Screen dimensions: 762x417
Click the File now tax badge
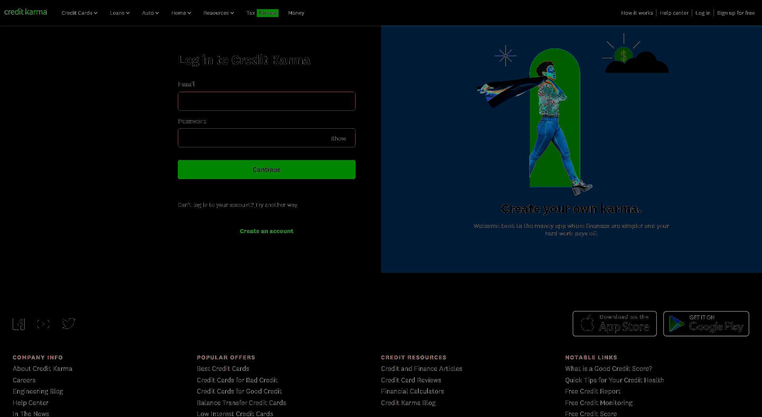[267, 13]
